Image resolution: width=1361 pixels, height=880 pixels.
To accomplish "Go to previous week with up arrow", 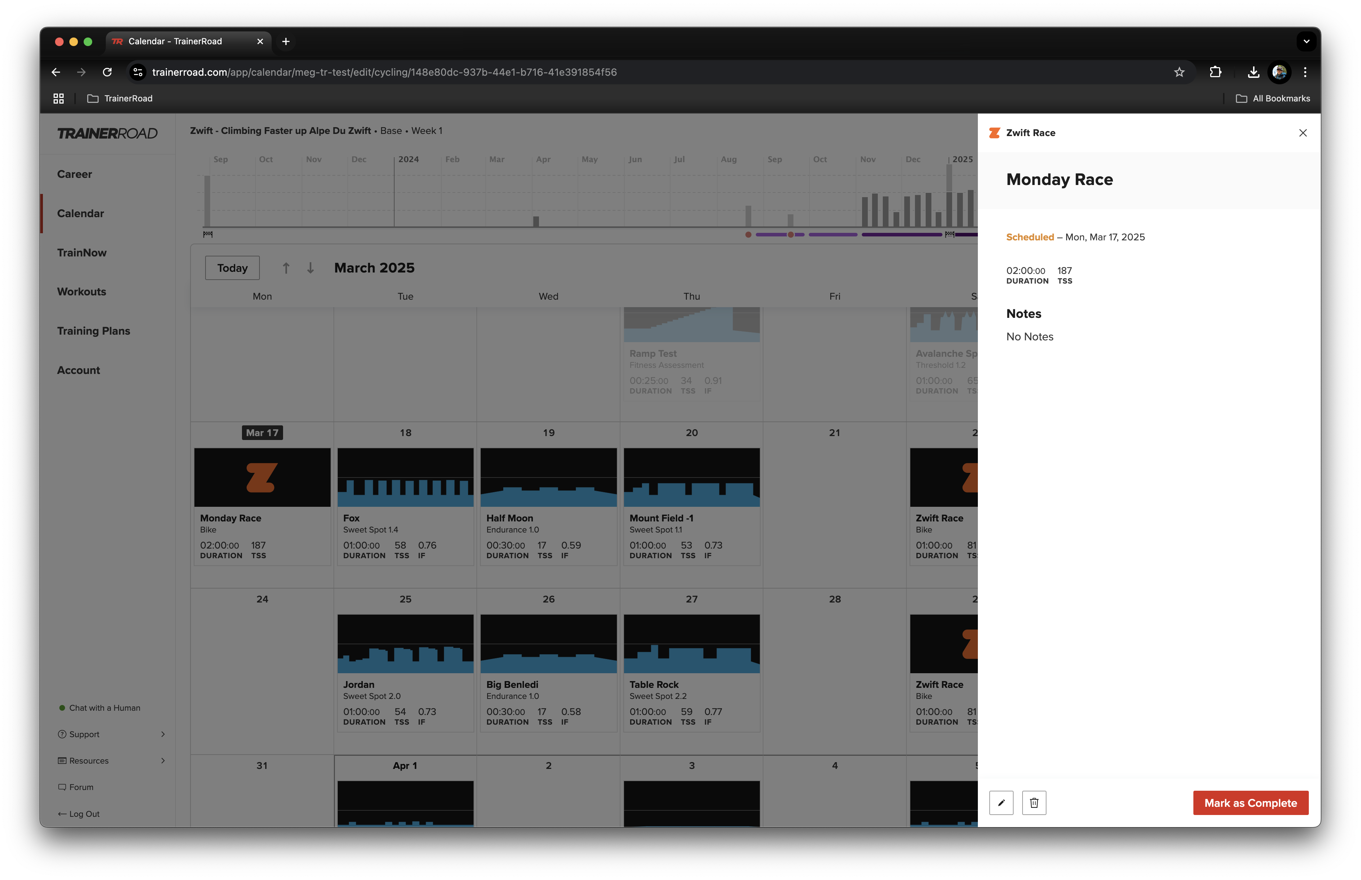I will (x=286, y=267).
